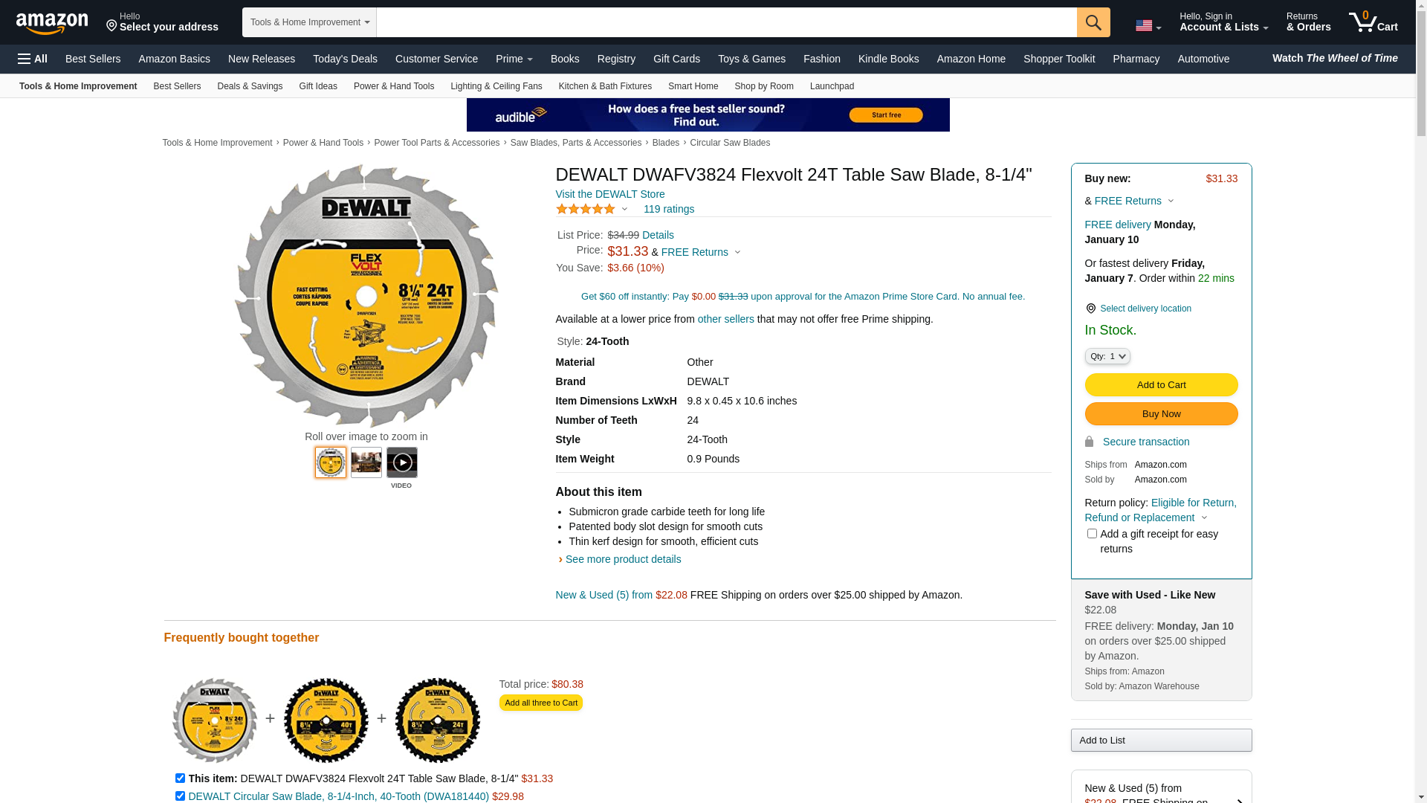Viewport: 1427px width, 803px height.
Task: Click the Add to Cart button
Action: (1161, 384)
